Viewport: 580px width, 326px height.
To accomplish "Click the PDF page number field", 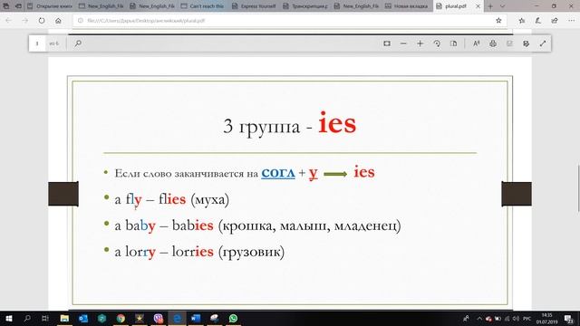I will (37, 43).
